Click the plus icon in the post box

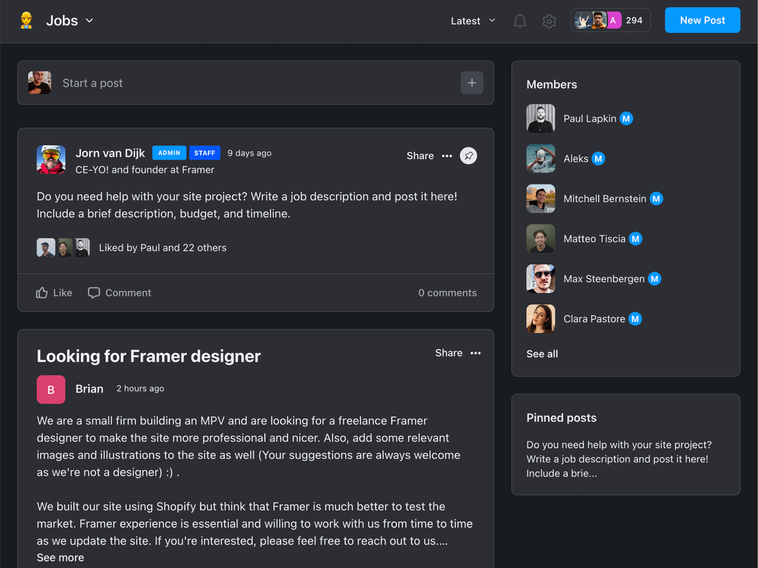472,83
